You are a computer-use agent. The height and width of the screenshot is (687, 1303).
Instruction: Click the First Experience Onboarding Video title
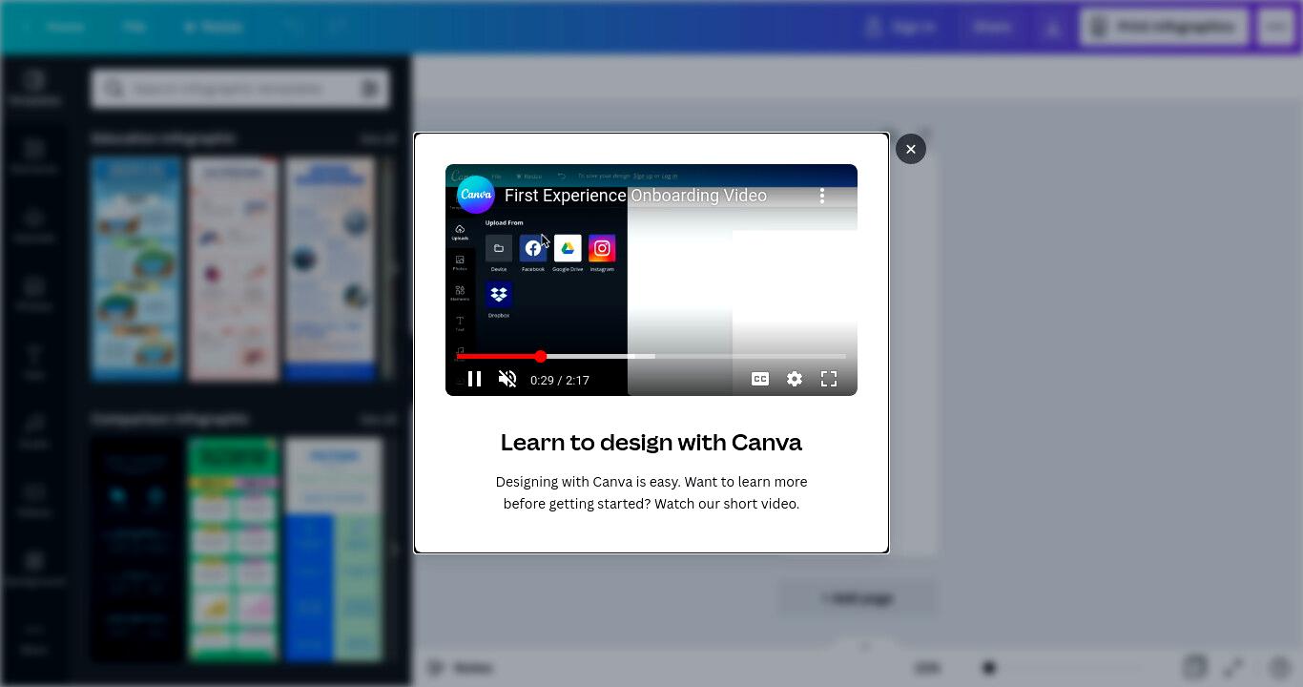pyautogui.click(x=635, y=196)
